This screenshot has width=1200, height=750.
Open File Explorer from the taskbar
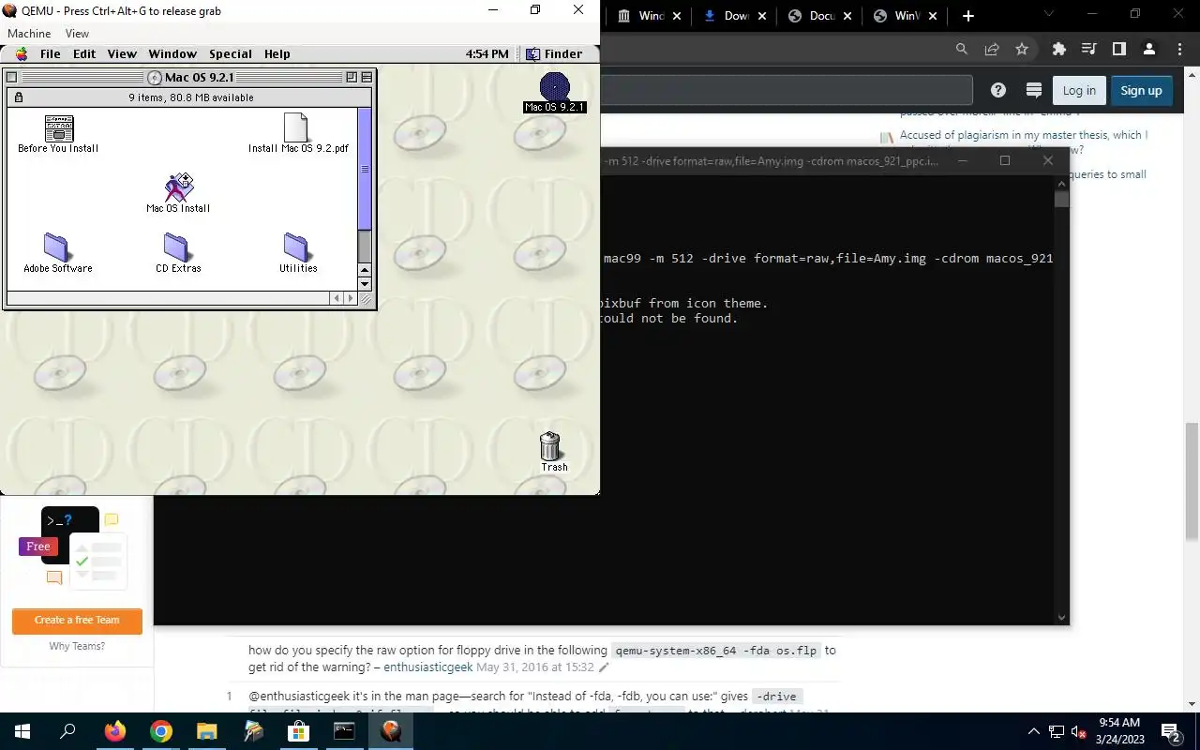pyautogui.click(x=207, y=731)
